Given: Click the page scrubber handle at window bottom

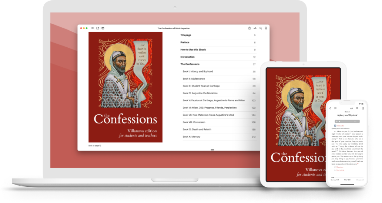Looking at the screenshot, I should point(212,150).
